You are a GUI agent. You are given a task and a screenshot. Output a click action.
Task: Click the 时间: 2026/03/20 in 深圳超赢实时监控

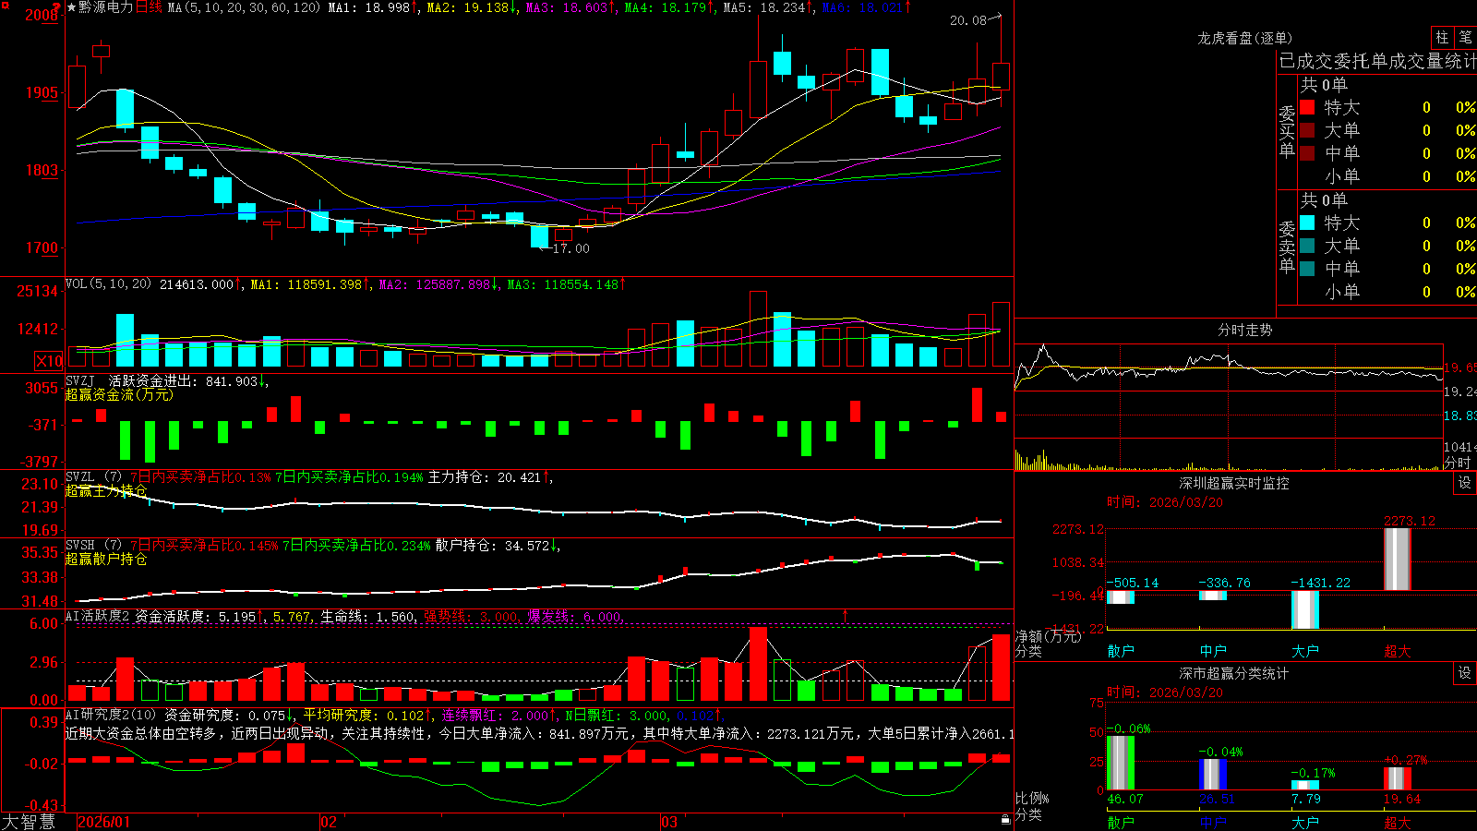(1165, 502)
